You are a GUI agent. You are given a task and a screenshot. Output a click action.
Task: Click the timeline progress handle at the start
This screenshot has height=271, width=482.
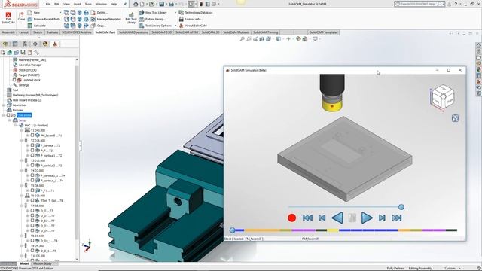(233, 230)
